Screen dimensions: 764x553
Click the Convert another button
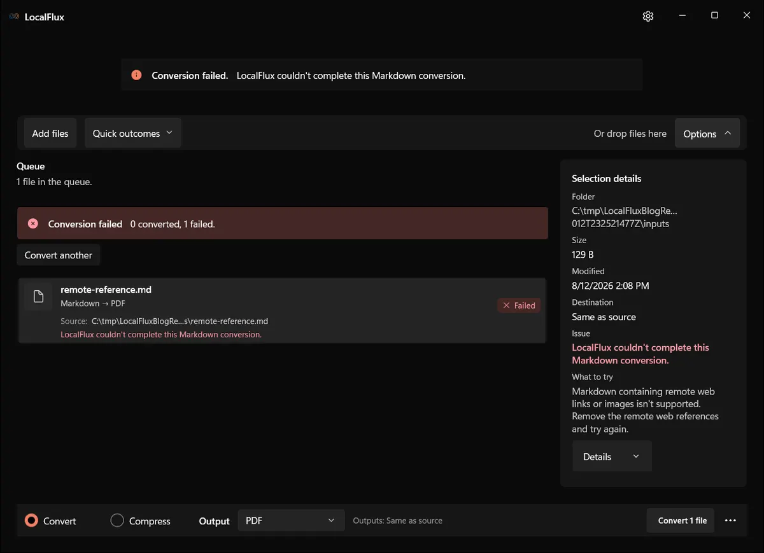[59, 255]
